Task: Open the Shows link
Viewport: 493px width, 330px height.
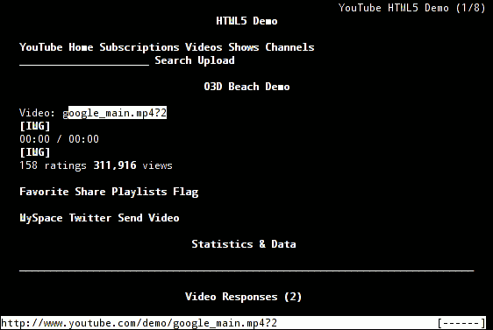Action: 244,47
